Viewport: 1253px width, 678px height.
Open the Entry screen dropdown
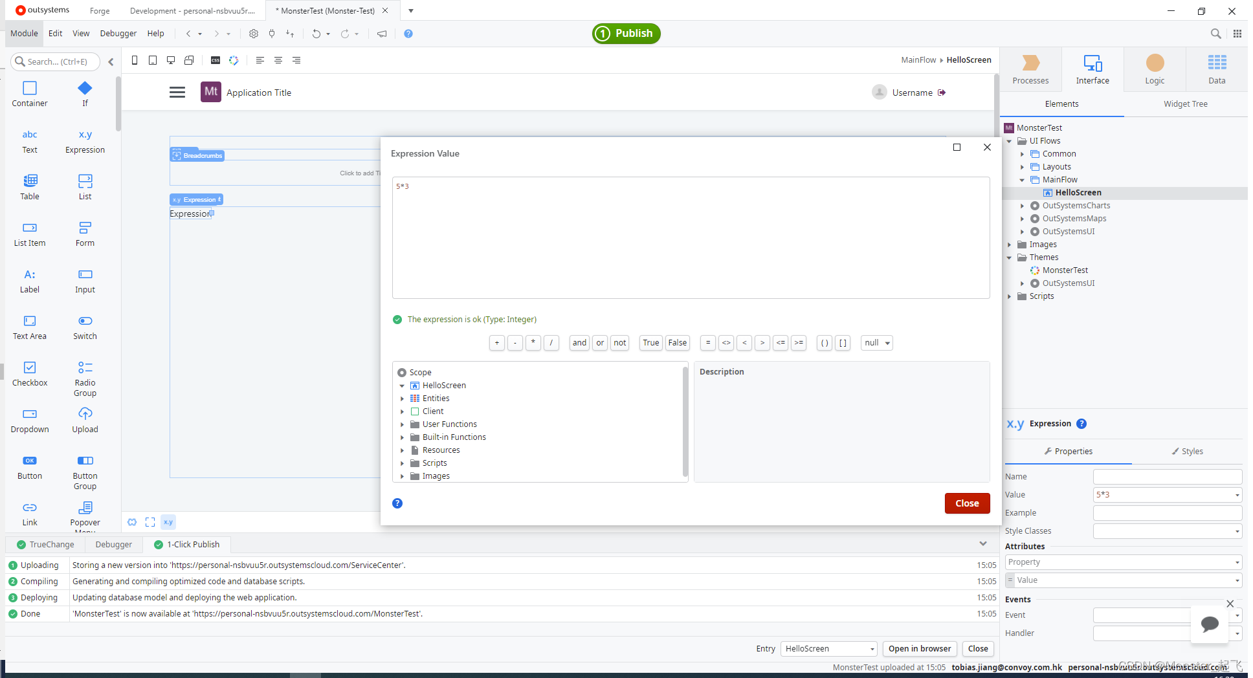(829, 649)
